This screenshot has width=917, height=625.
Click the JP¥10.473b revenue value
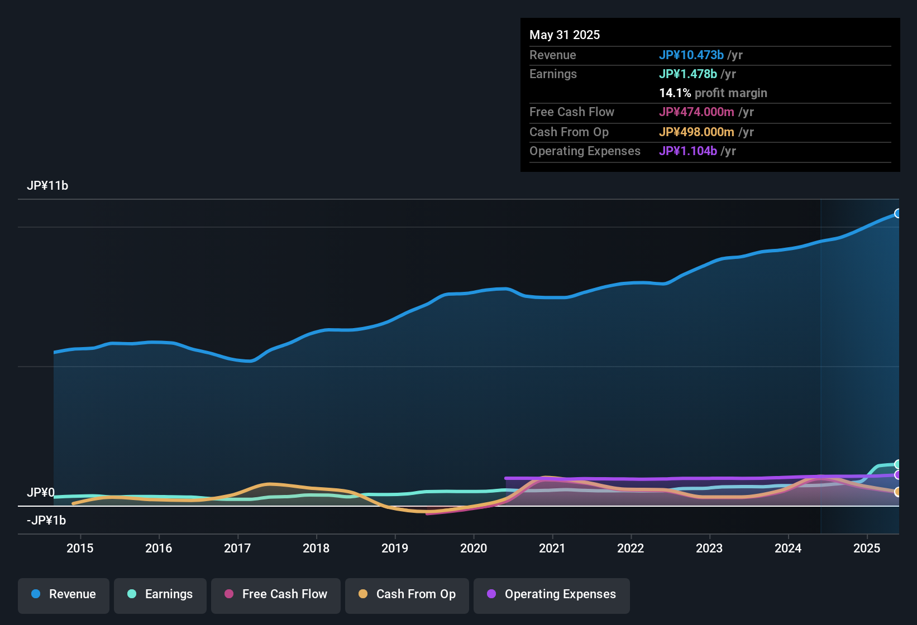[x=691, y=55]
